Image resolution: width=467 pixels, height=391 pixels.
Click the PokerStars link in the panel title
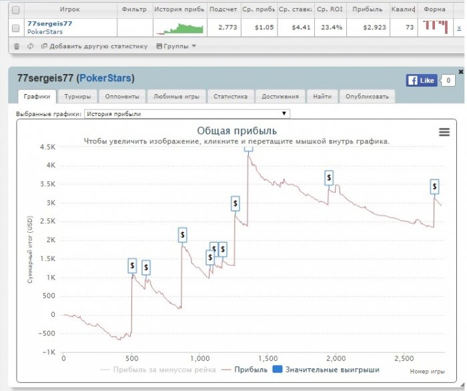(x=105, y=78)
